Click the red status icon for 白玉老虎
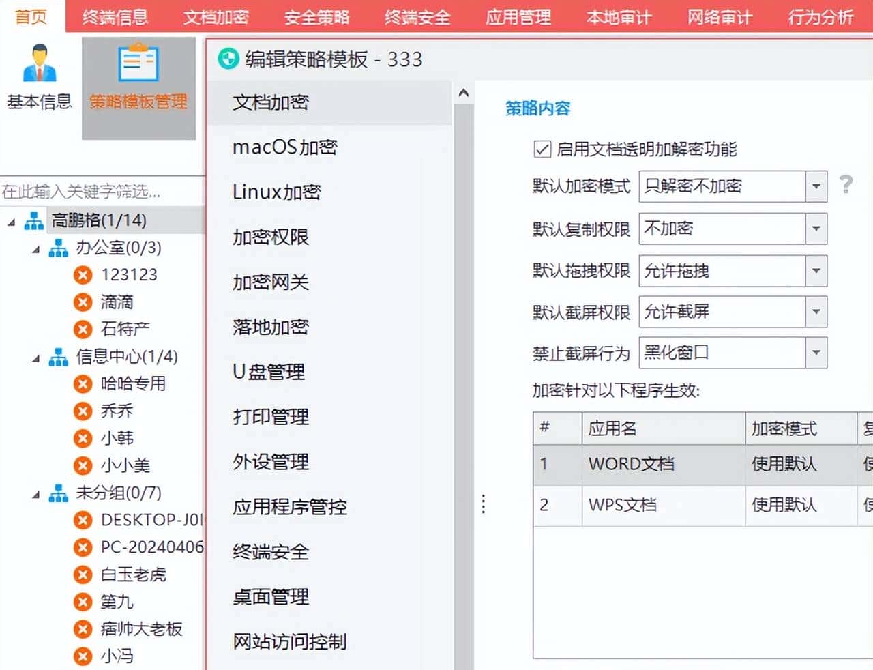This screenshot has width=873, height=670. (82, 575)
